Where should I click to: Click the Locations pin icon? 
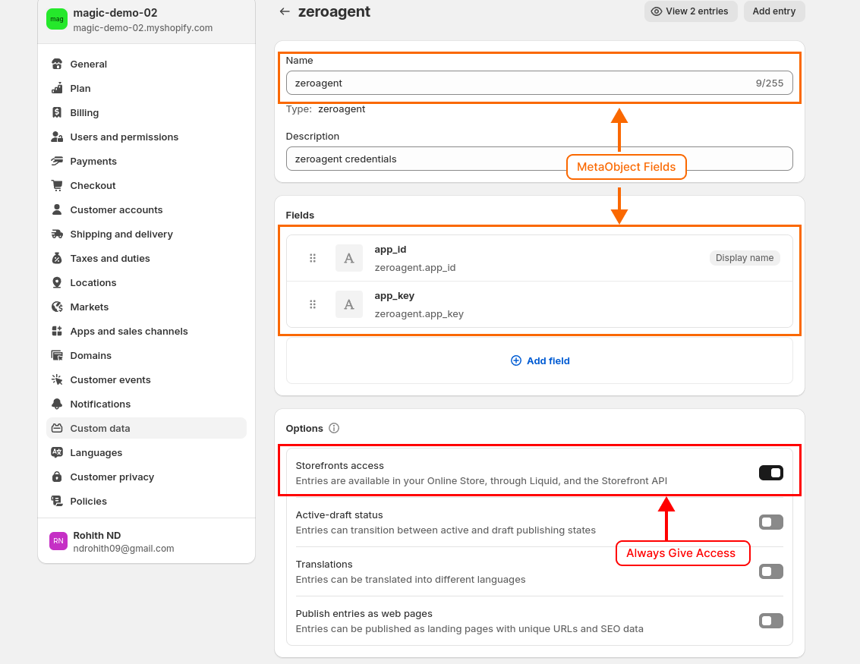coord(57,282)
